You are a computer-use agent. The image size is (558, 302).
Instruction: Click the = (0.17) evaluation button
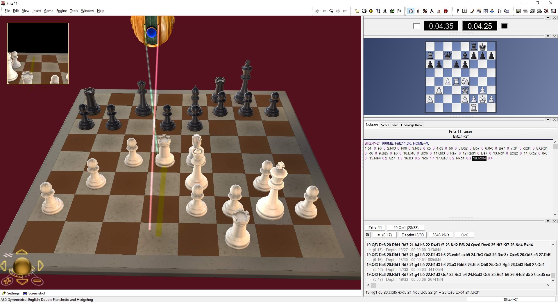point(384,235)
